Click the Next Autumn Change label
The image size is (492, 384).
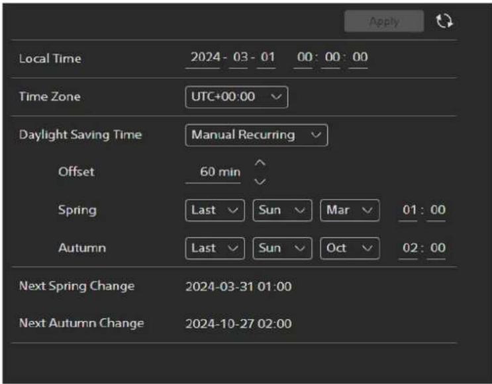click(x=81, y=323)
